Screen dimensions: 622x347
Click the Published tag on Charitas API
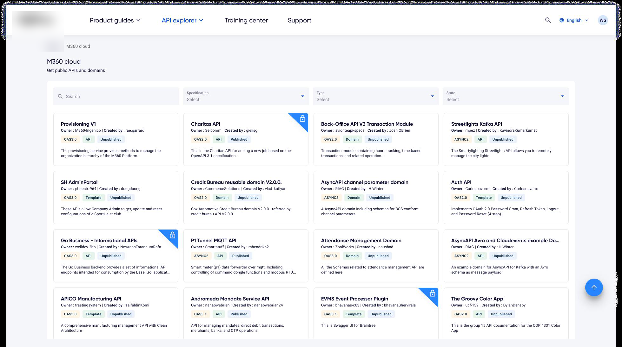coord(239,139)
